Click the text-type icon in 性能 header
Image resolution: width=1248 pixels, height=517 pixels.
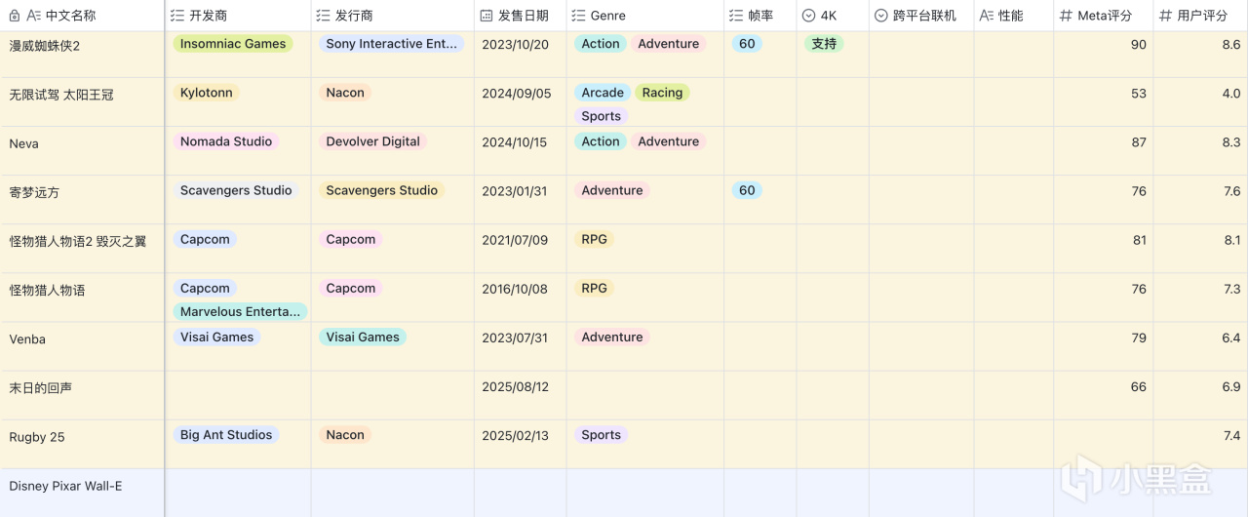(987, 16)
